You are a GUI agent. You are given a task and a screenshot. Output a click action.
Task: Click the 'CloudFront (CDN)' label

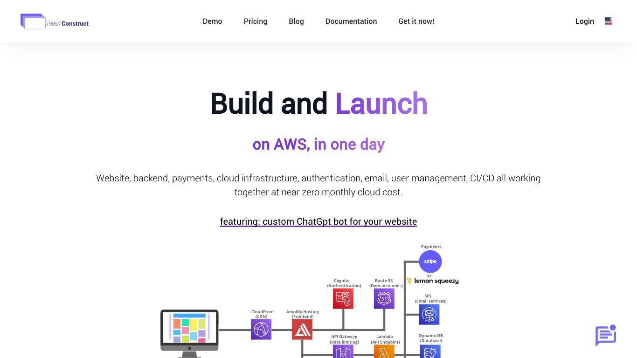point(263,314)
